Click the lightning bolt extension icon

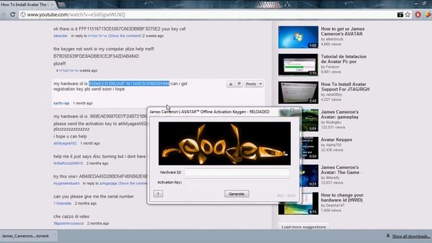428,15
